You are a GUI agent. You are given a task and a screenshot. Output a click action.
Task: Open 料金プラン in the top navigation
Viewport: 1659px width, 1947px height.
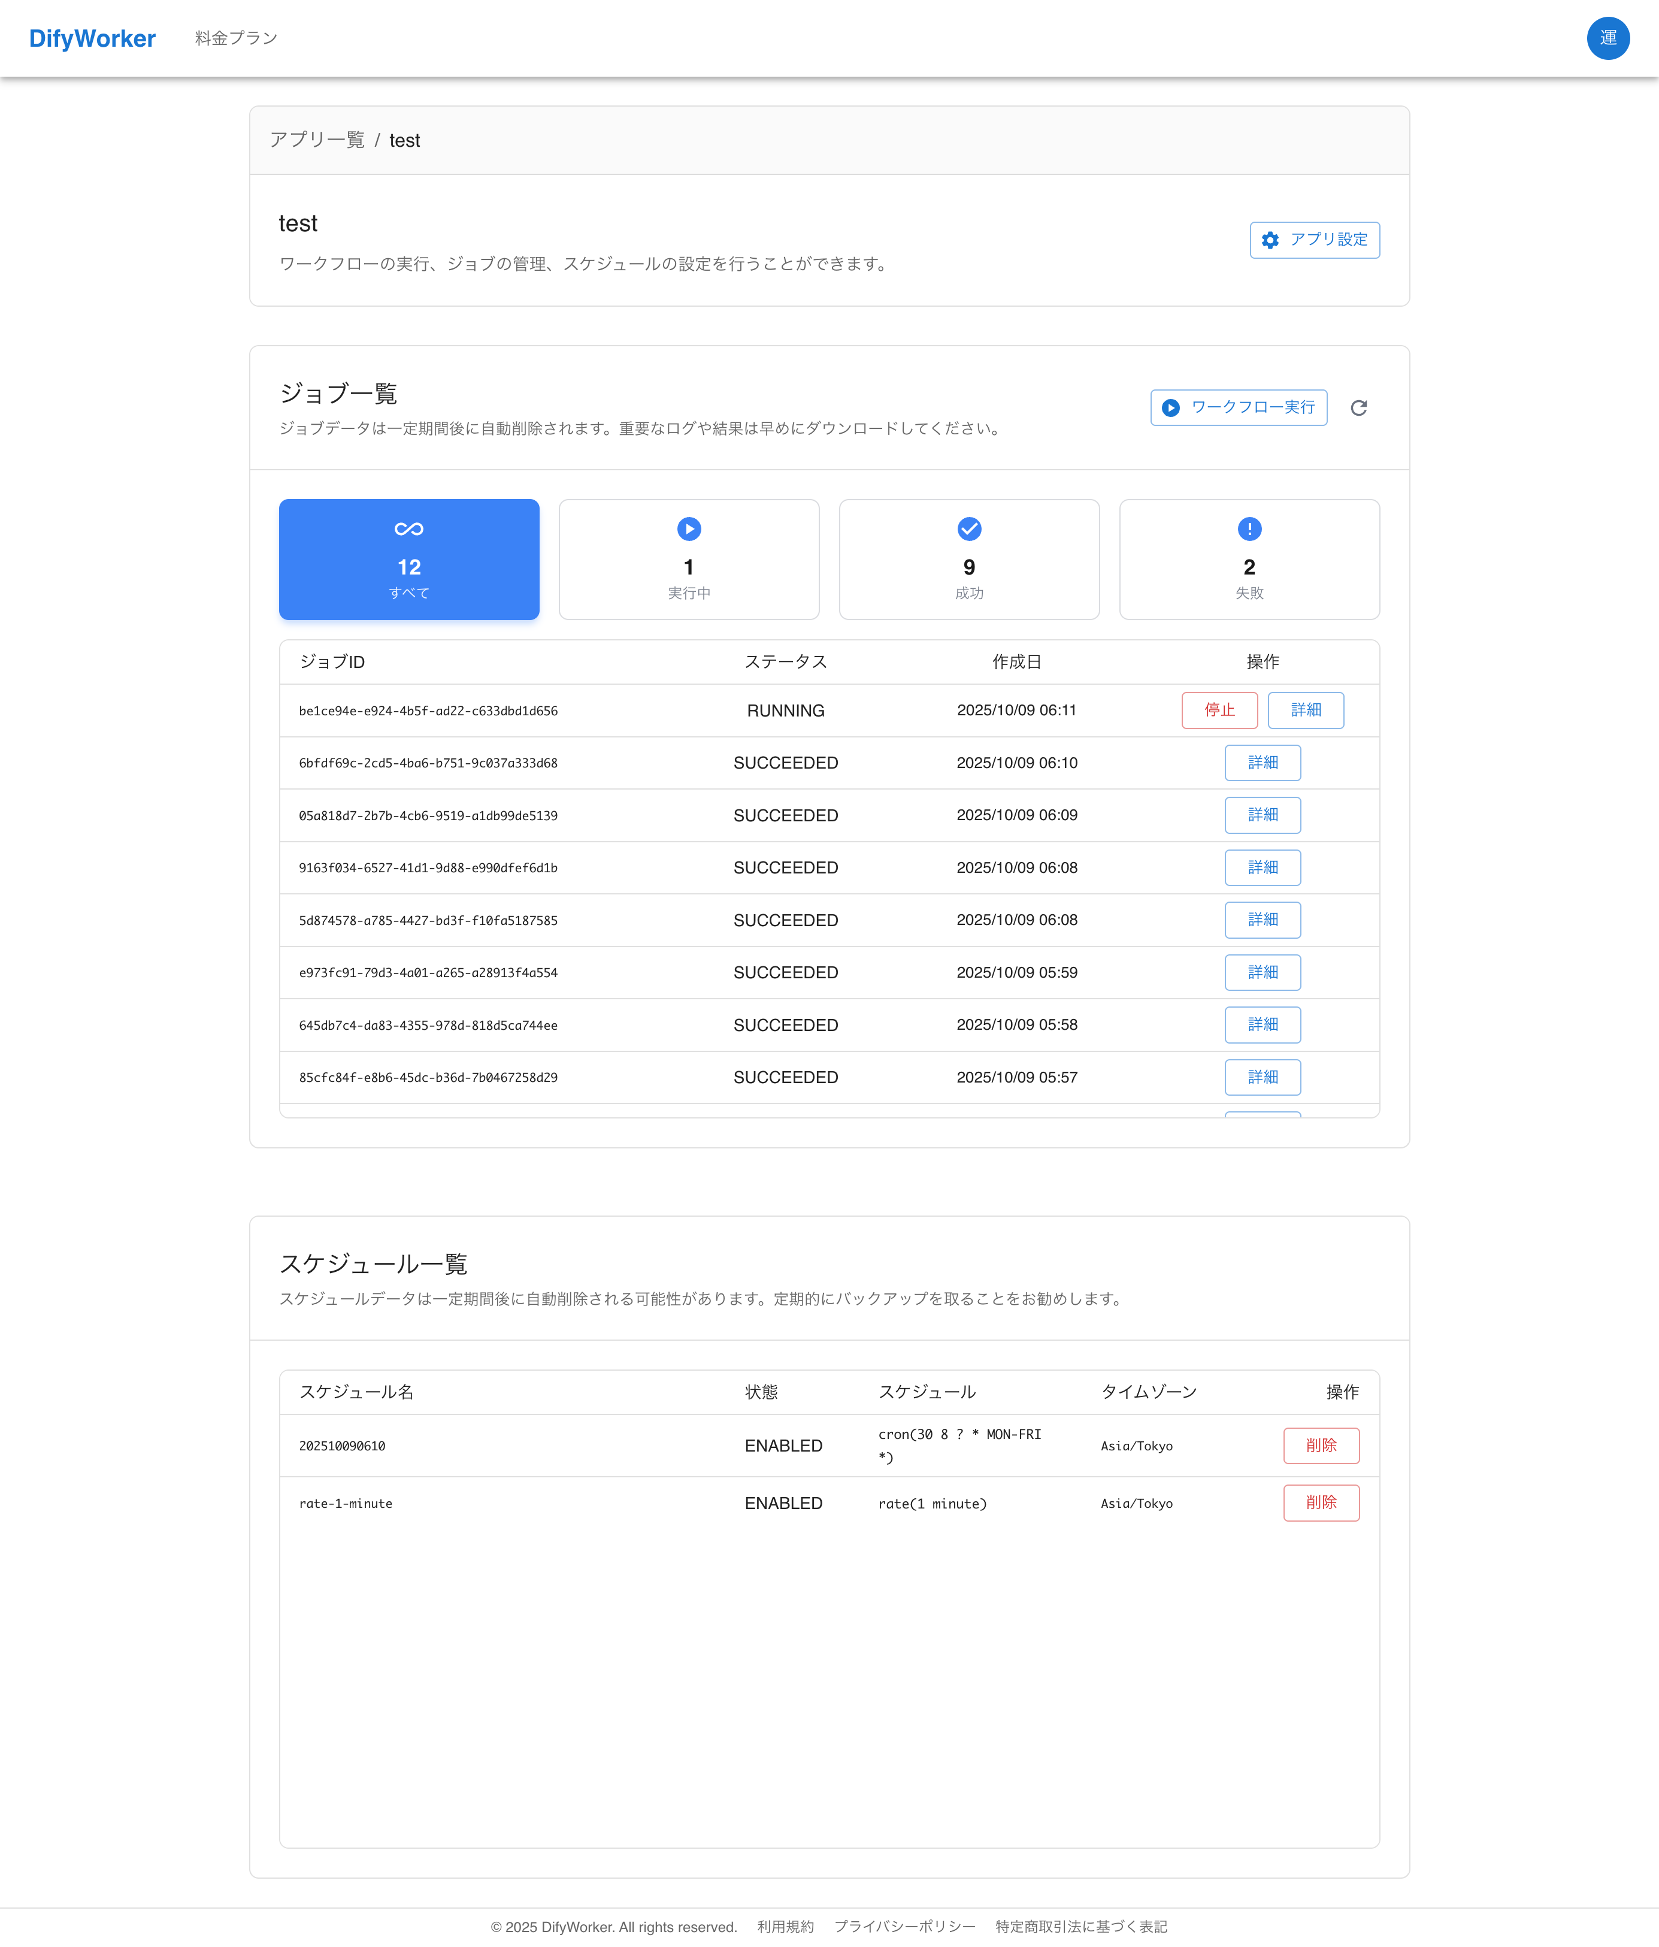(x=236, y=38)
